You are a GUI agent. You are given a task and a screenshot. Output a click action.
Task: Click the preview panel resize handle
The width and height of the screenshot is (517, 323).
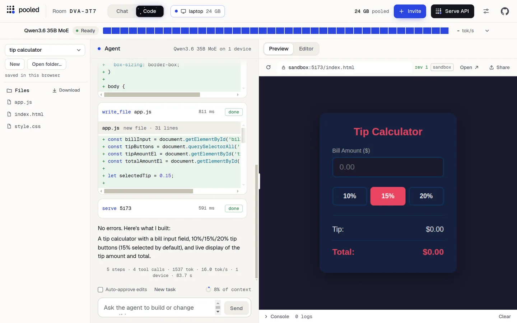click(x=259, y=182)
